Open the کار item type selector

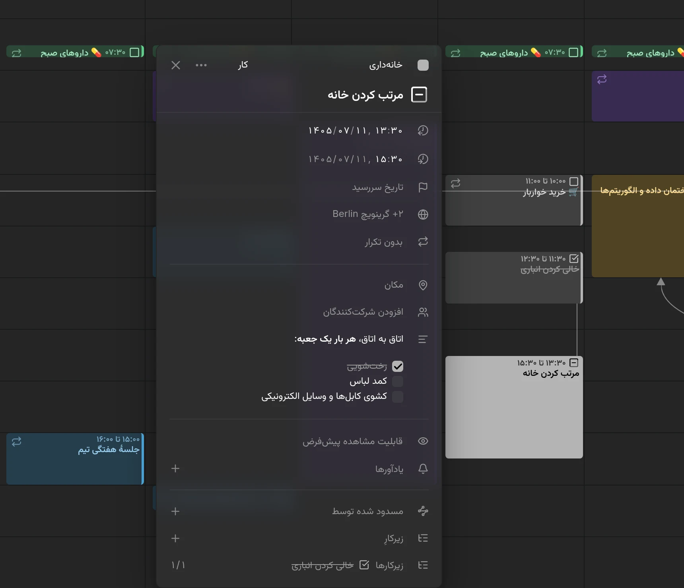click(x=243, y=65)
